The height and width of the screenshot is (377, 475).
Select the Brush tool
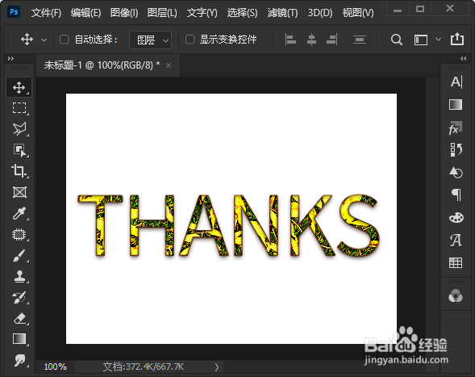19,255
